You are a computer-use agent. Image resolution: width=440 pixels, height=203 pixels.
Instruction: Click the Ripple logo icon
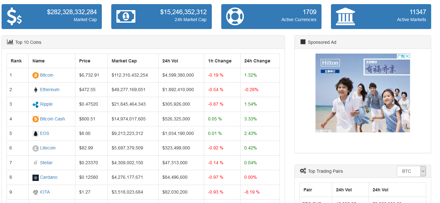(35, 105)
